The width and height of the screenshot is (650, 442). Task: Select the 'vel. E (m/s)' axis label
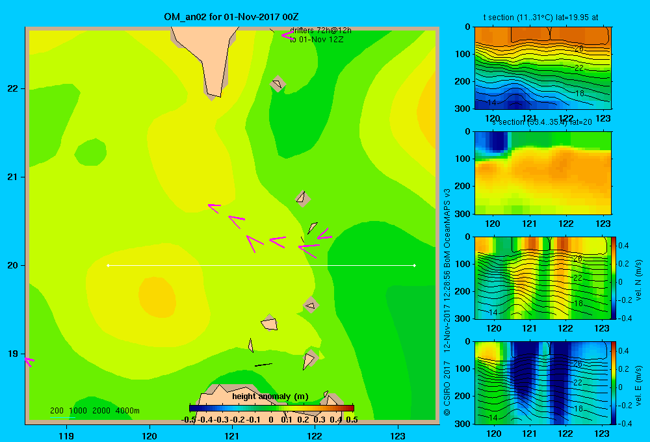638,385
